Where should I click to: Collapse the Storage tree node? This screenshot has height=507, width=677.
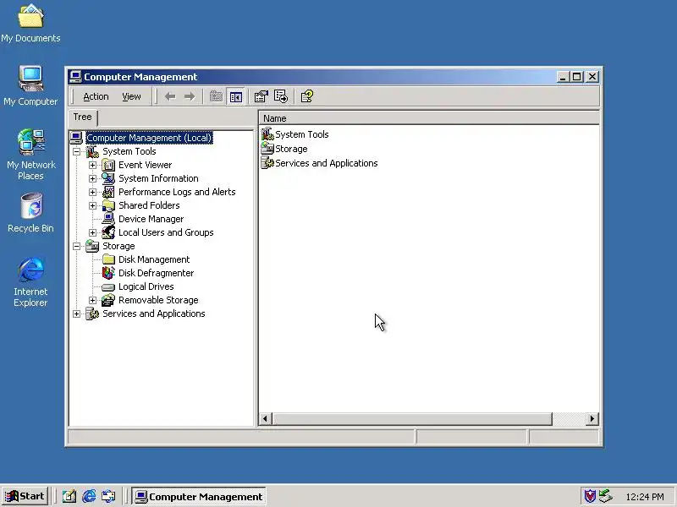(x=76, y=246)
